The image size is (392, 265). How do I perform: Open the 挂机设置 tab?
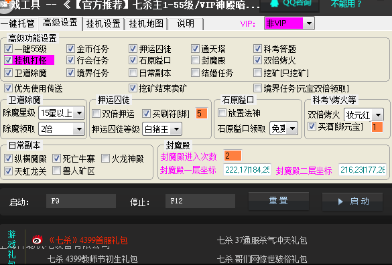(103, 23)
